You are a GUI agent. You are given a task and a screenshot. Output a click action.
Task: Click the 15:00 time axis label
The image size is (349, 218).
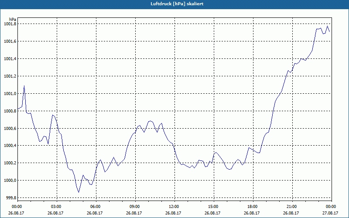click(x=213, y=207)
